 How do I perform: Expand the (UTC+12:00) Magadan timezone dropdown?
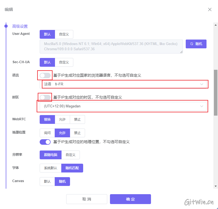point(123,106)
